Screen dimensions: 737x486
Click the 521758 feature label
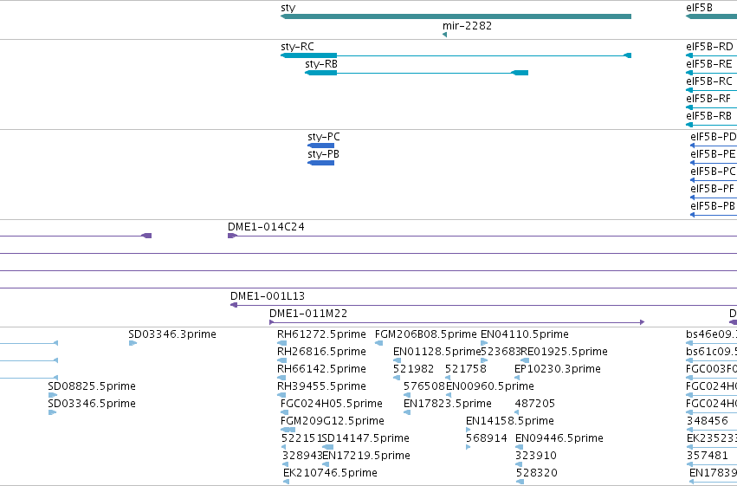click(465, 369)
